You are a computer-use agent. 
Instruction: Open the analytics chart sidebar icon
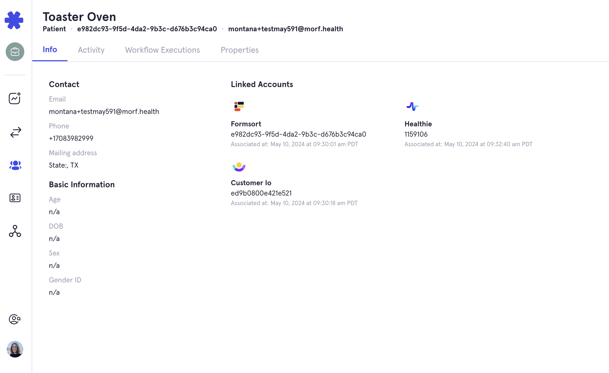[15, 98]
